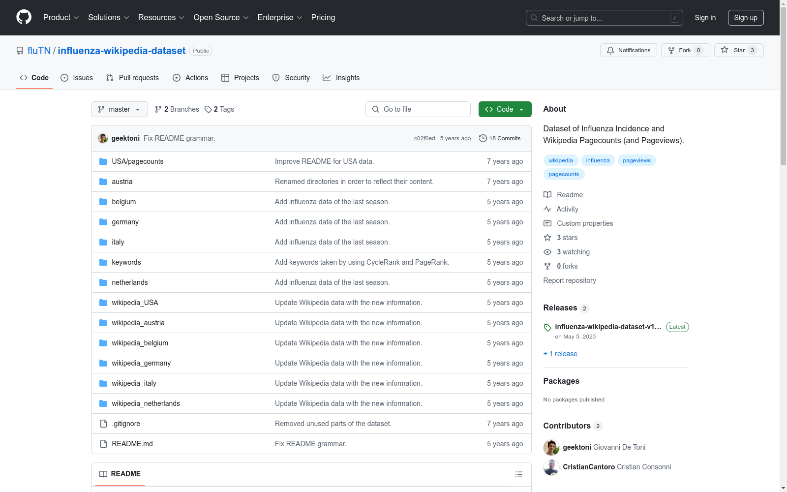Open the Pricing link
Image resolution: width=787 pixels, height=492 pixels.
click(323, 18)
